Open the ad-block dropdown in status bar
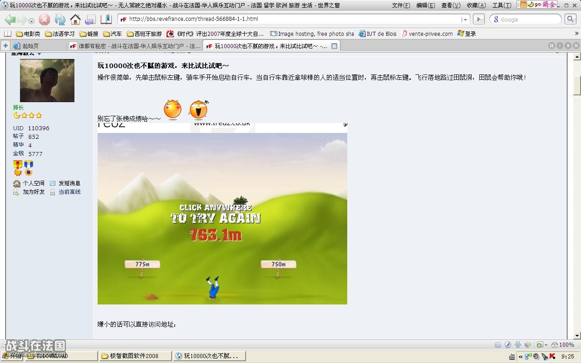This screenshot has width=581, height=363. pyautogui.click(x=542, y=345)
